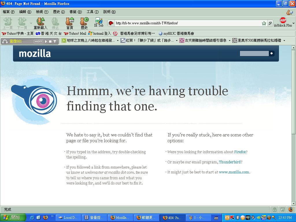
Task: Go back with the cat Back button
Action: pos(8,23)
